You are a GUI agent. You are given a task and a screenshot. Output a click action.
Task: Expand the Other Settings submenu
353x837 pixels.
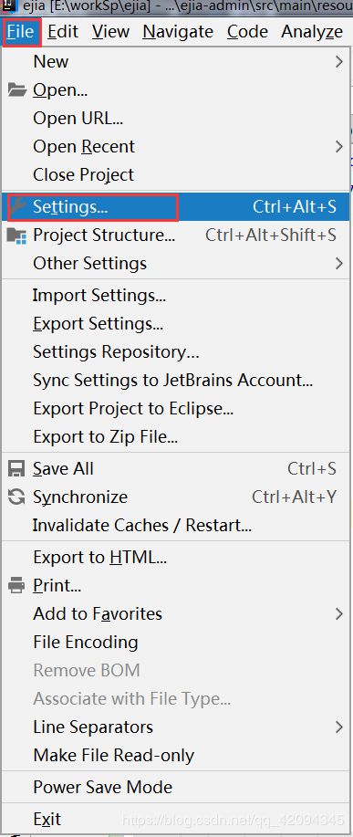(176, 263)
